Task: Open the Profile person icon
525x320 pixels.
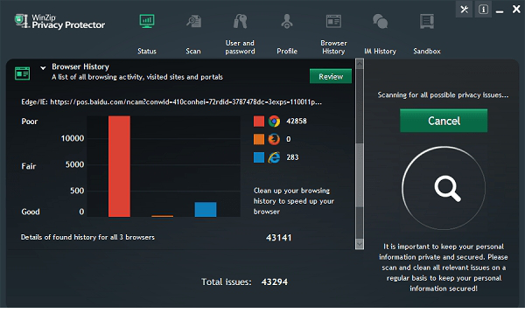Action: [287, 21]
